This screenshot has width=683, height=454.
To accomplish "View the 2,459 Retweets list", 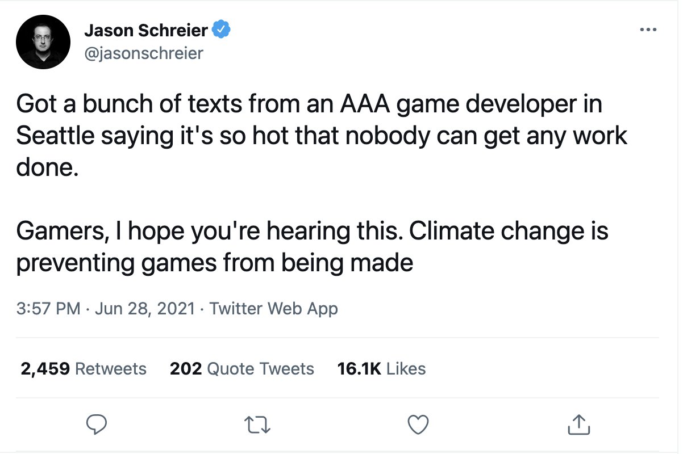I will coord(84,369).
